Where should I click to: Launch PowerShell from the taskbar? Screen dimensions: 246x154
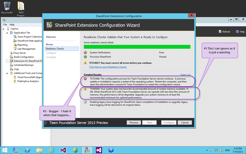click(x=27, y=150)
